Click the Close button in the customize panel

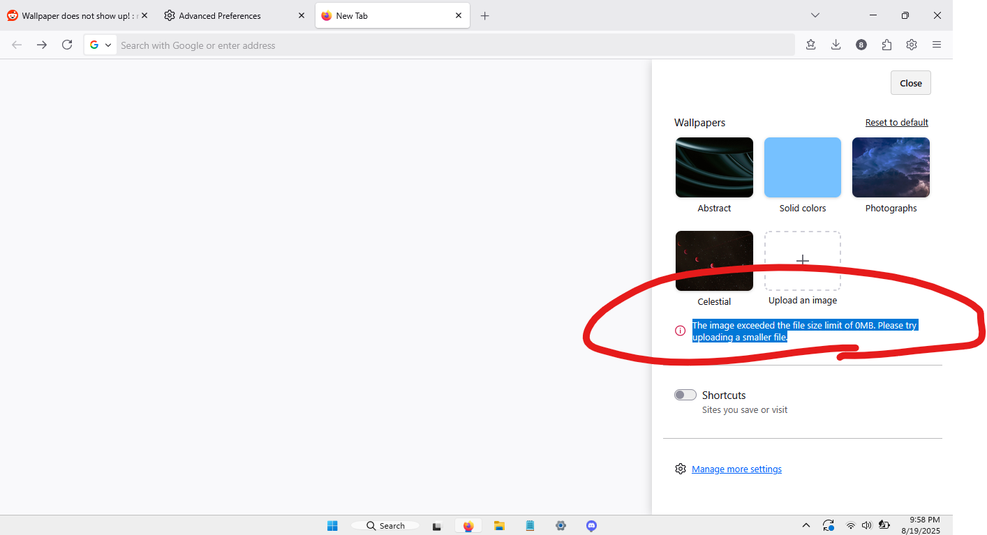pyautogui.click(x=910, y=83)
